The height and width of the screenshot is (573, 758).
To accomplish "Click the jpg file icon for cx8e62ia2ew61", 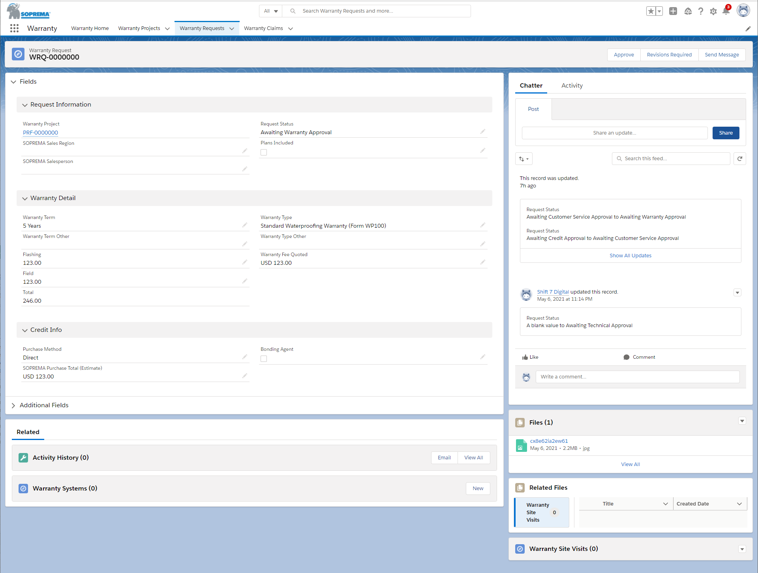I will (521, 445).
